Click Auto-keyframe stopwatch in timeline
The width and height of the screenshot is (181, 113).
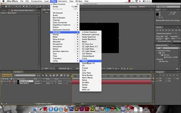click(x=64, y=75)
